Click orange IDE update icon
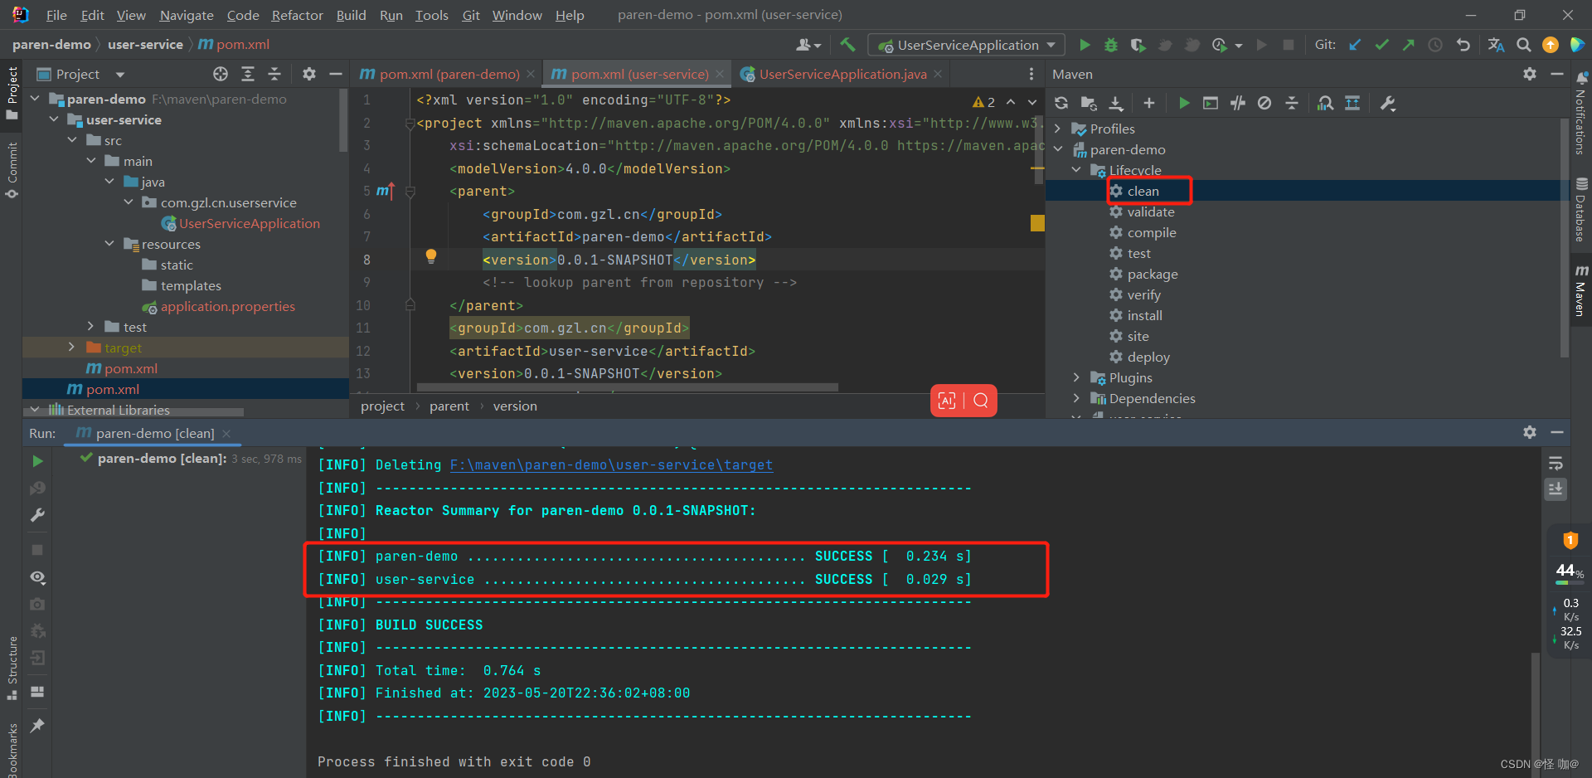This screenshot has height=778, width=1592. [1550, 45]
